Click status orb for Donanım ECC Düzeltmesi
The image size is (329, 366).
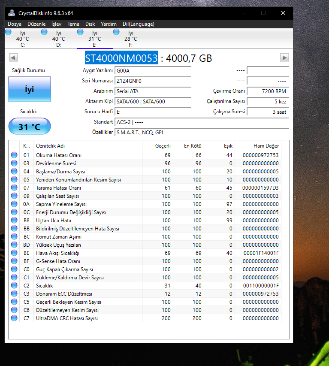[x=14, y=293]
